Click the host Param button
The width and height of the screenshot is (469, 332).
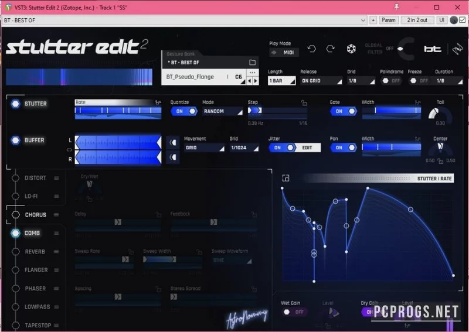[x=388, y=20]
